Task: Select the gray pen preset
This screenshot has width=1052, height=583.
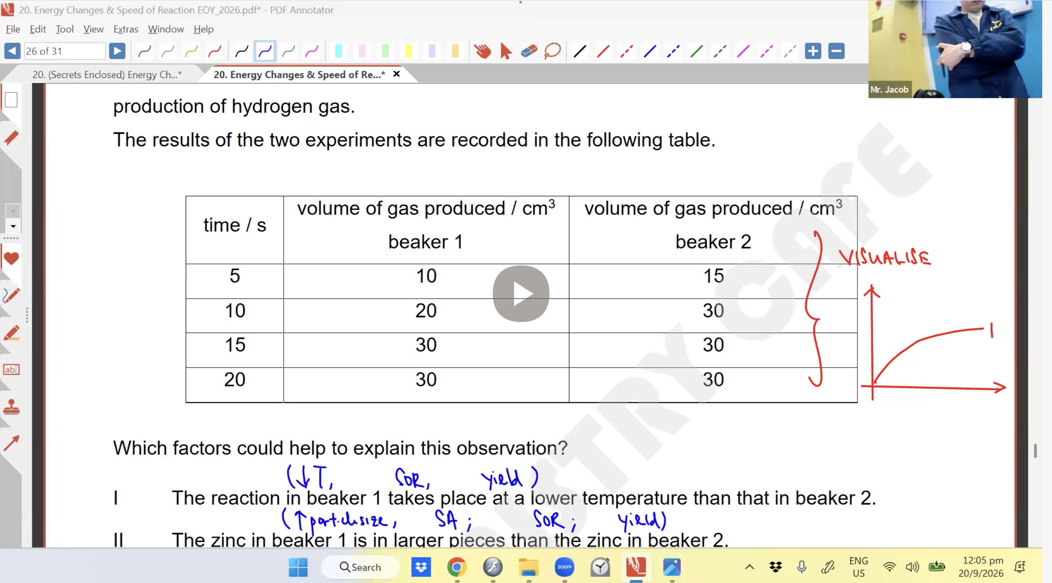Action: pyautogui.click(x=168, y=51)
